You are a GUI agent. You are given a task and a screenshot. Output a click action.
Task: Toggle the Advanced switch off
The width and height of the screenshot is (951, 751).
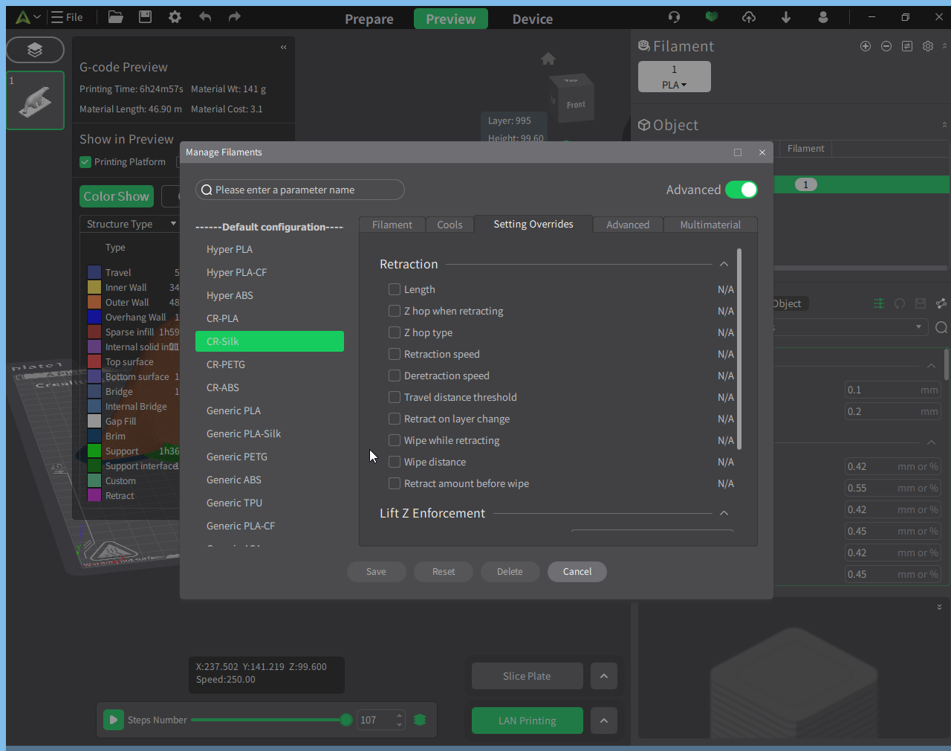pos(741,190)
